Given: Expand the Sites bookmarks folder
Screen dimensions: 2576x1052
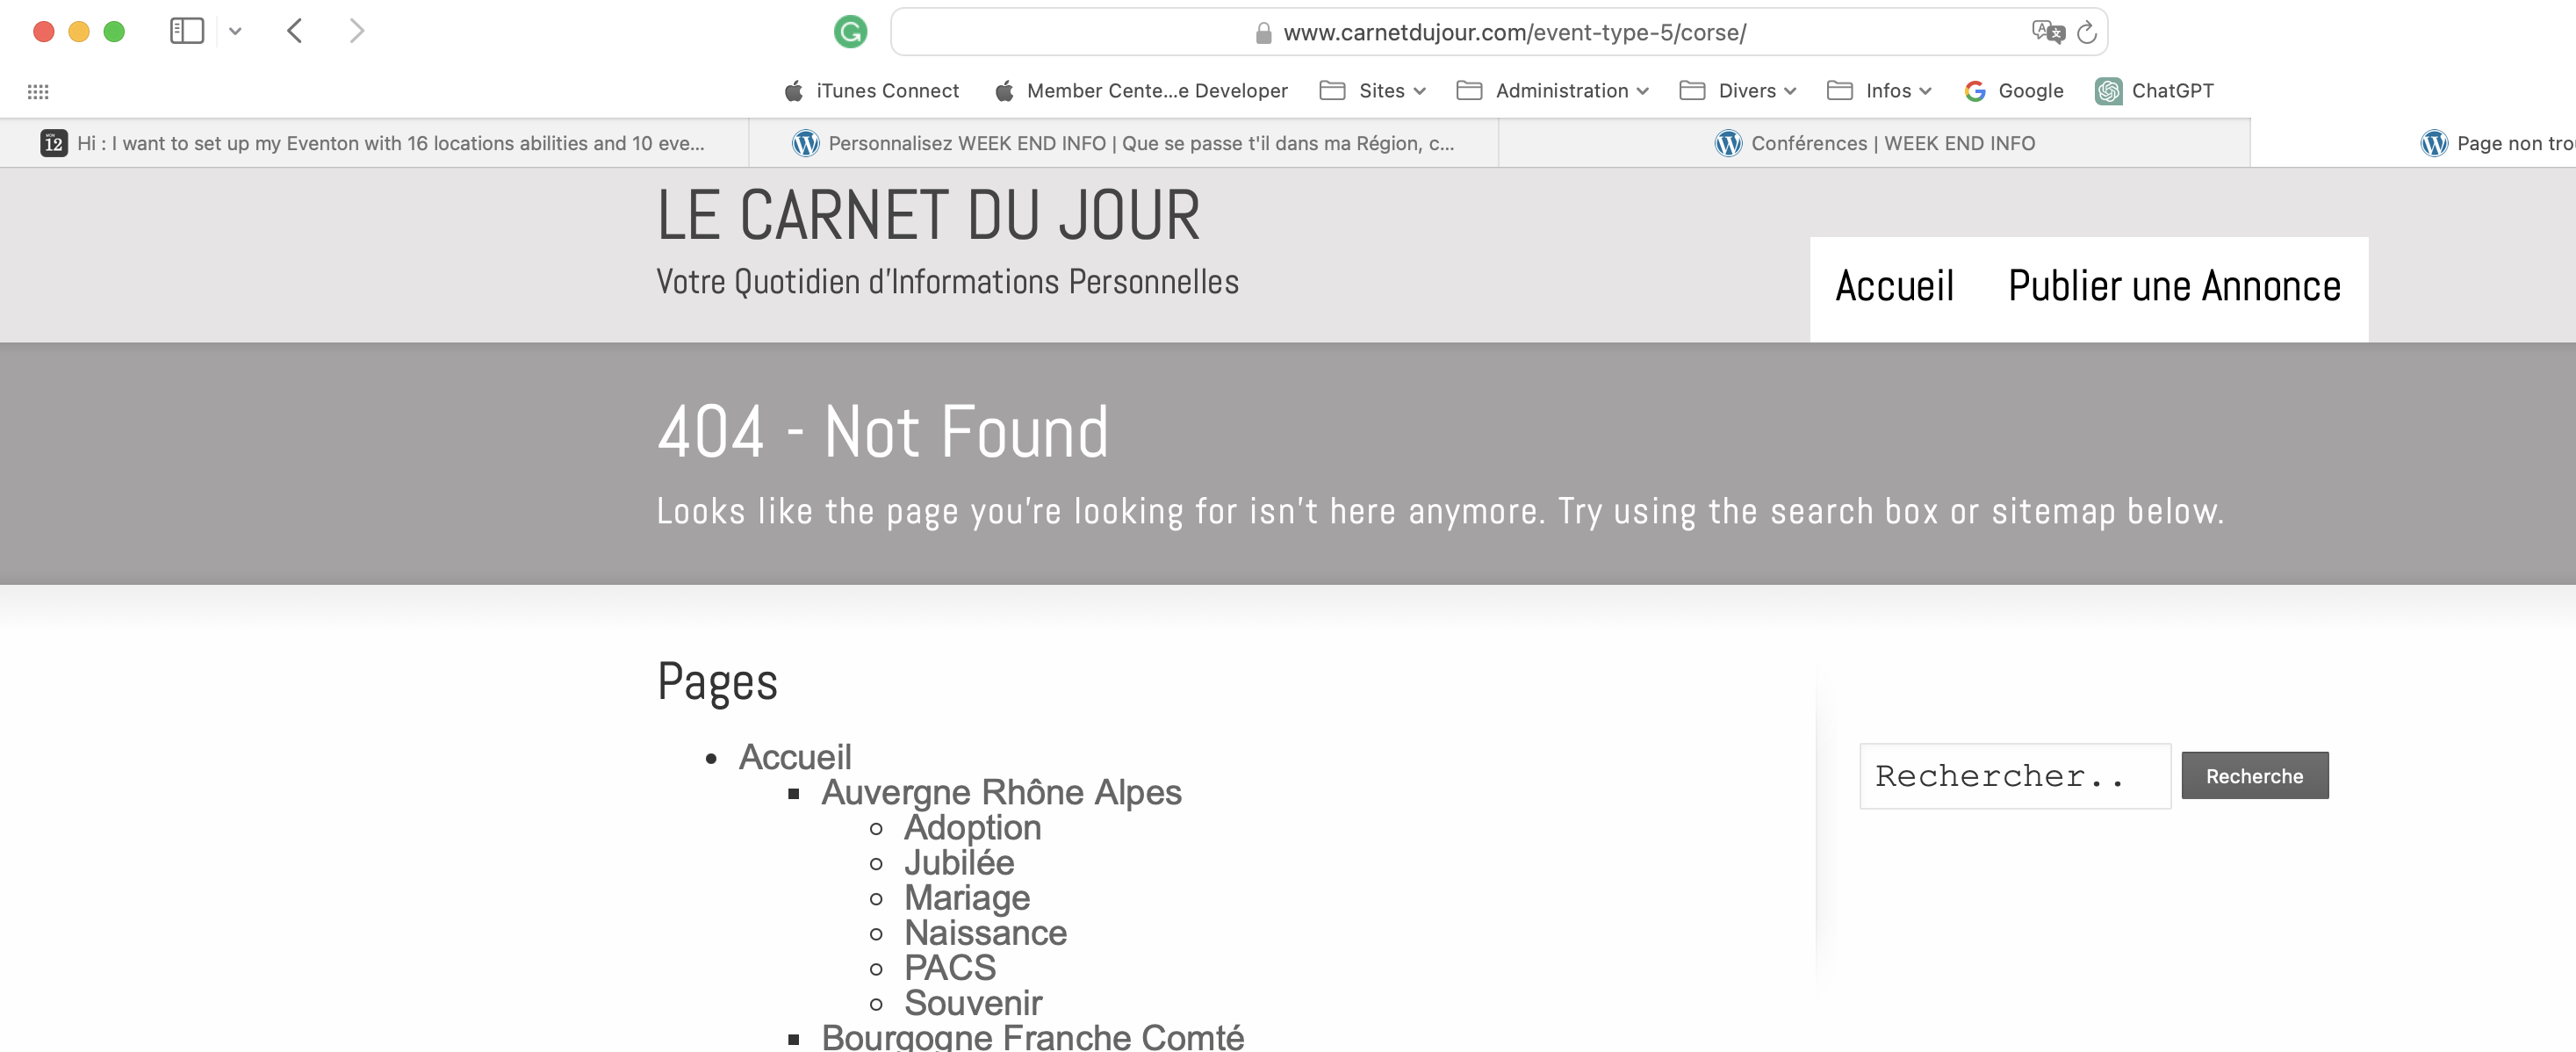Looking at the screenshot, I should coord(1372,91).
